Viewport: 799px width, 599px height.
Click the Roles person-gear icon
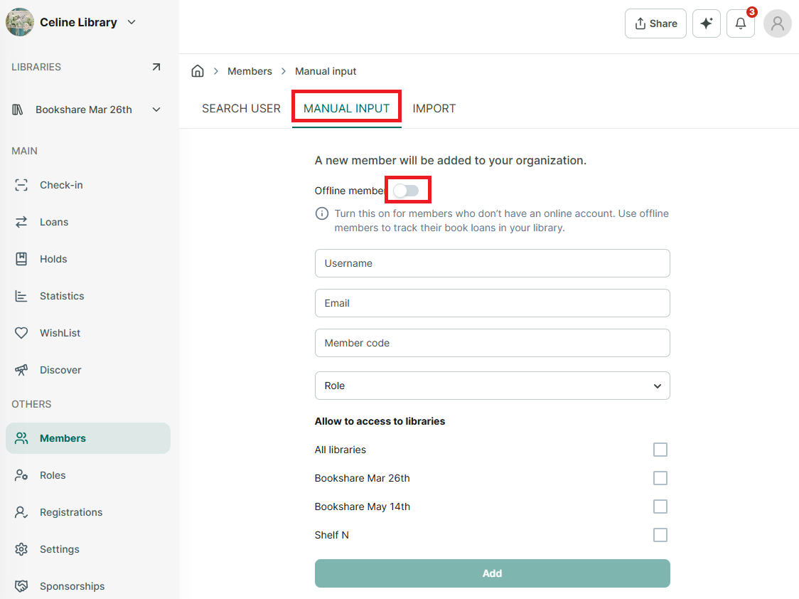(x=21, y=475)
